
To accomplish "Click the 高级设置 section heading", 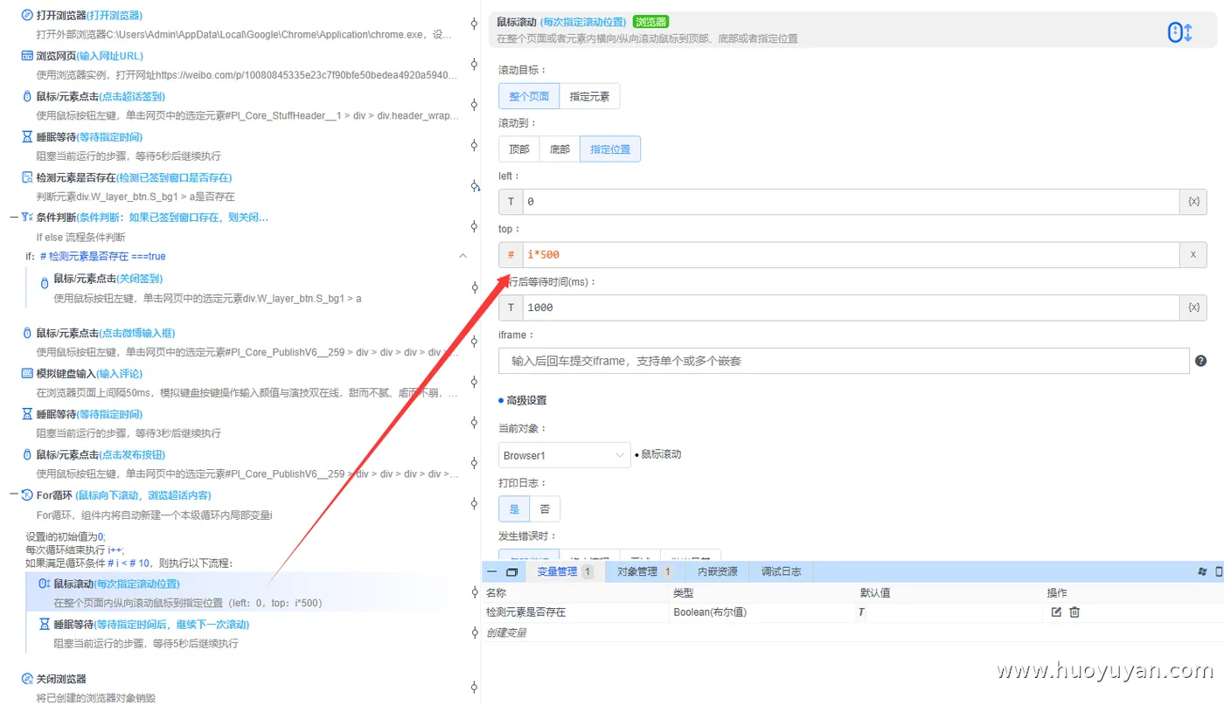I will pyautogui.click(x=526, y=400).
